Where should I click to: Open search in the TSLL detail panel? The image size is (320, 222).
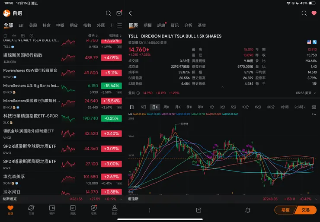pyautogui.click(x=304, y=13)
